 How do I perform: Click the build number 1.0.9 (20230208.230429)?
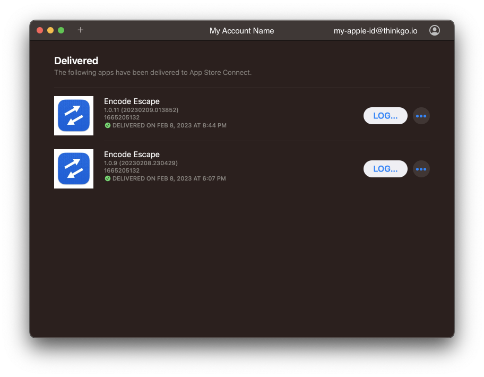141,163
